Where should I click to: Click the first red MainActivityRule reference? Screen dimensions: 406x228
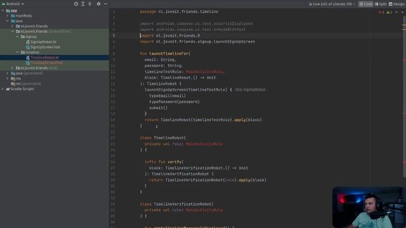[x=204, y=72]
